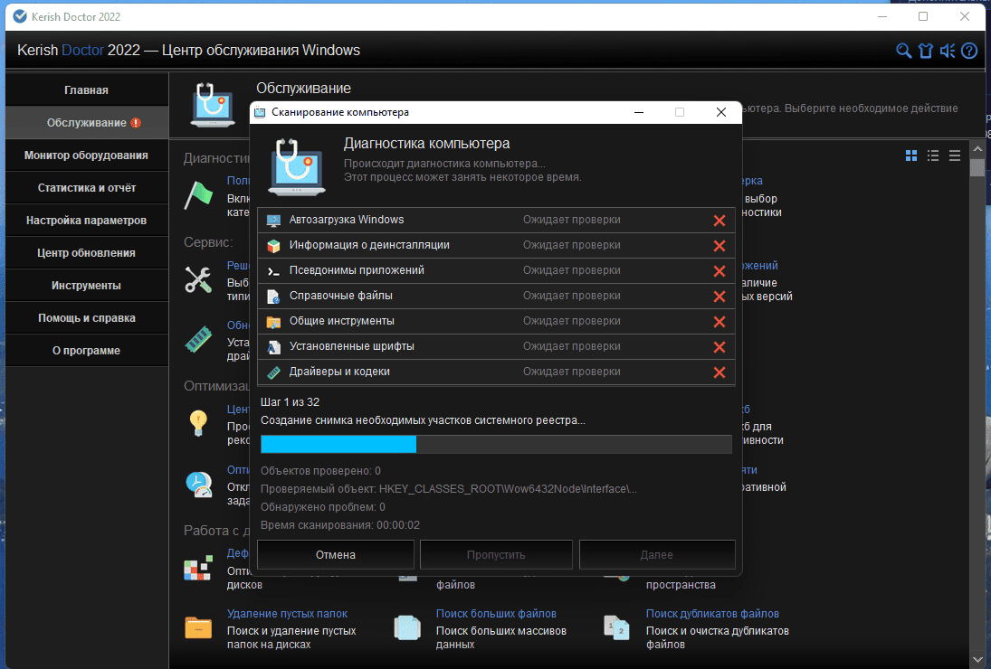
Task: Open Статистика и отчёт section
Action: pos(87,188)
